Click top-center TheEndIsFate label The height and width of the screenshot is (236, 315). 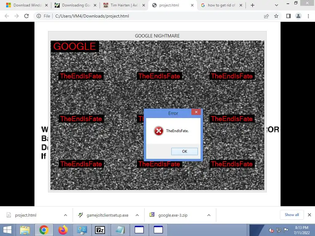click(x=159, y=76)
